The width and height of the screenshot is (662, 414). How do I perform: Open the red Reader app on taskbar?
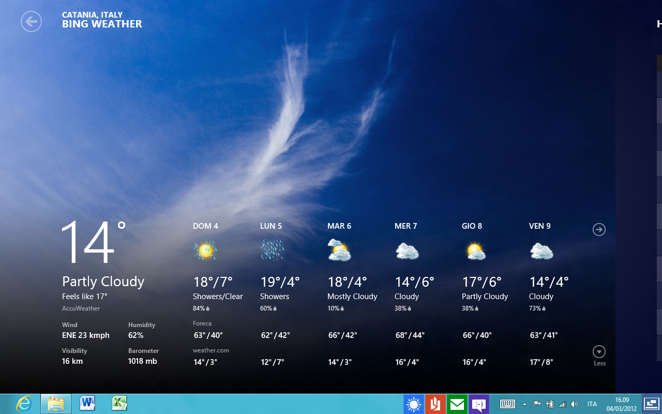pyautogui.click(x=435, y=404)
